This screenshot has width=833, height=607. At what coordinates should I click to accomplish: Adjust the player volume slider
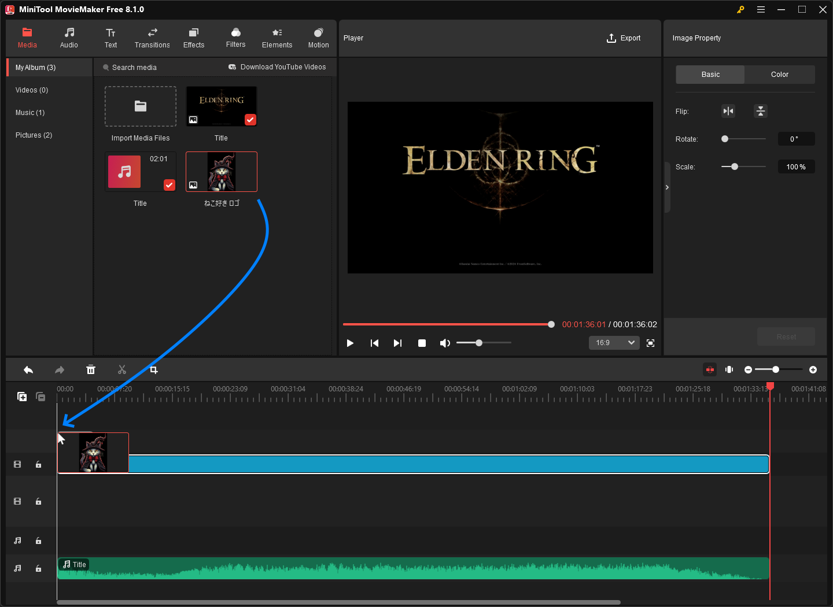coord(484,343)
